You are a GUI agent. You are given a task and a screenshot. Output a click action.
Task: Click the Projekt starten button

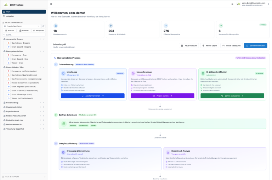[x=162, y=96]
